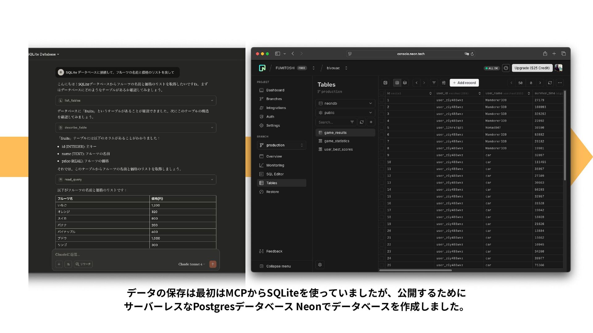Screen dimensions: 593x333
Task: Check the checkbox for row id 2
Action: [382, 107]
